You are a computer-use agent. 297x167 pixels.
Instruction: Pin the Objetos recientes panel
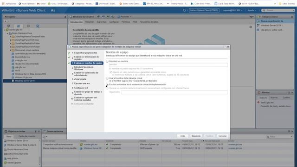(36, 131)
